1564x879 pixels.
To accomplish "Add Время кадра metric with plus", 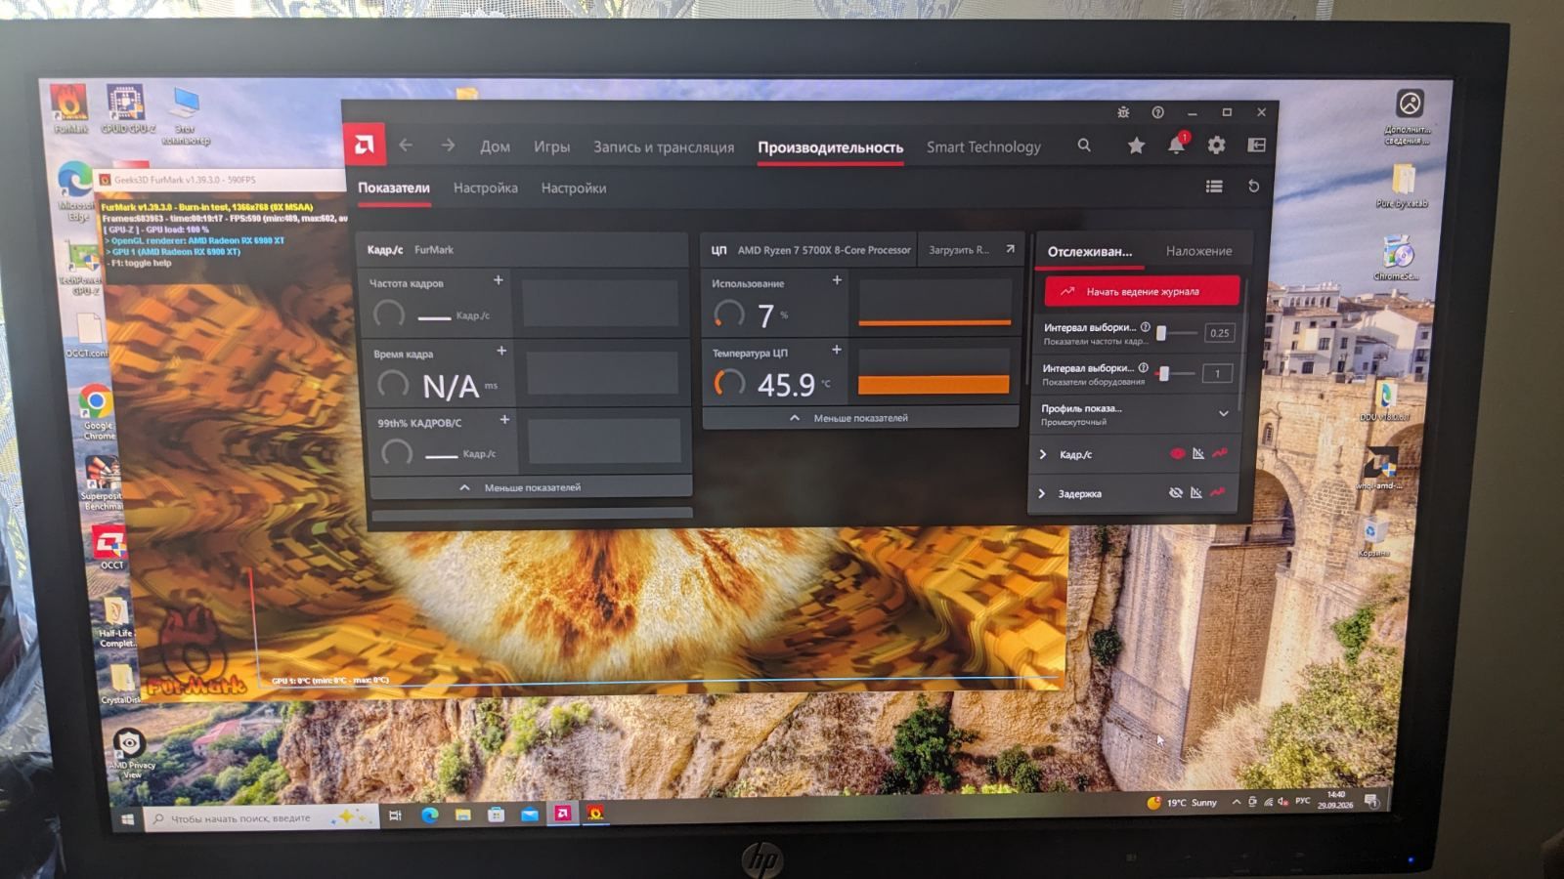I will (x=501, y=350).
